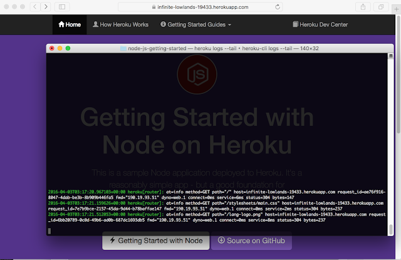The width and height of the screenshot is (401, 260).
Task: Visit the Heroku Dev Center link
Action: [x=320, y=24]
